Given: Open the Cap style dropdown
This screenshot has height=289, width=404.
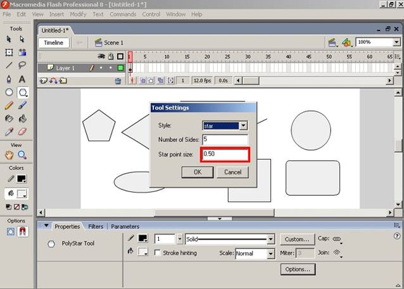Looking at the screenshot, I should (x=338, y=240).
